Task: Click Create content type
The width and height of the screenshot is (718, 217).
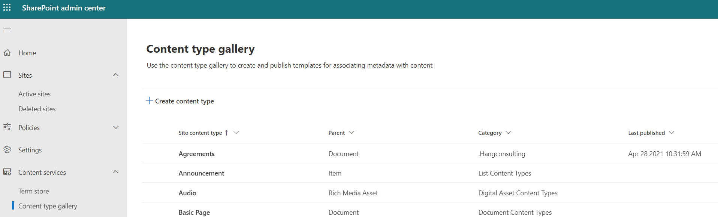Action: point(184,101)
